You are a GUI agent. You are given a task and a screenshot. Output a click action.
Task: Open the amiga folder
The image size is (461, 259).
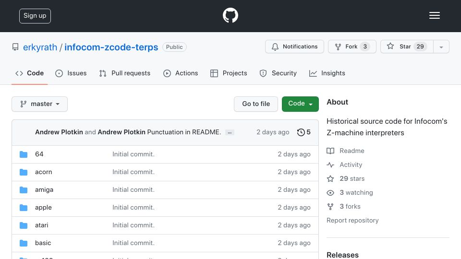click(44, 190)
